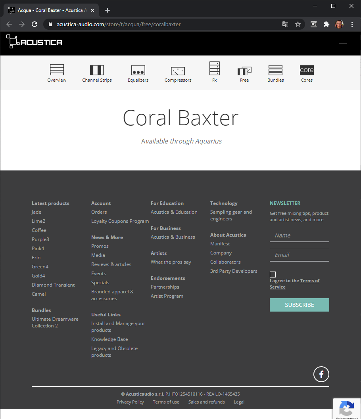Open the Legal footer link
361x419 pixels.
click(x=239, y=402)
